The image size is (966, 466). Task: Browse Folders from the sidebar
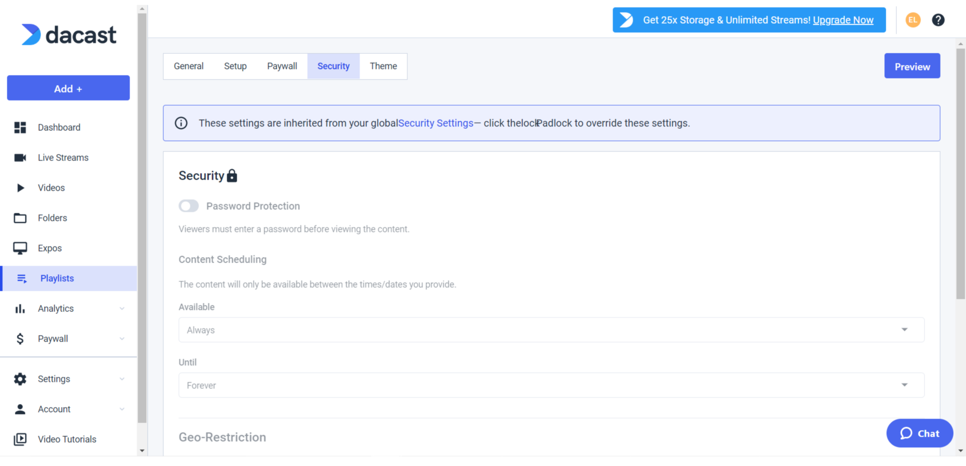(52, 217)
